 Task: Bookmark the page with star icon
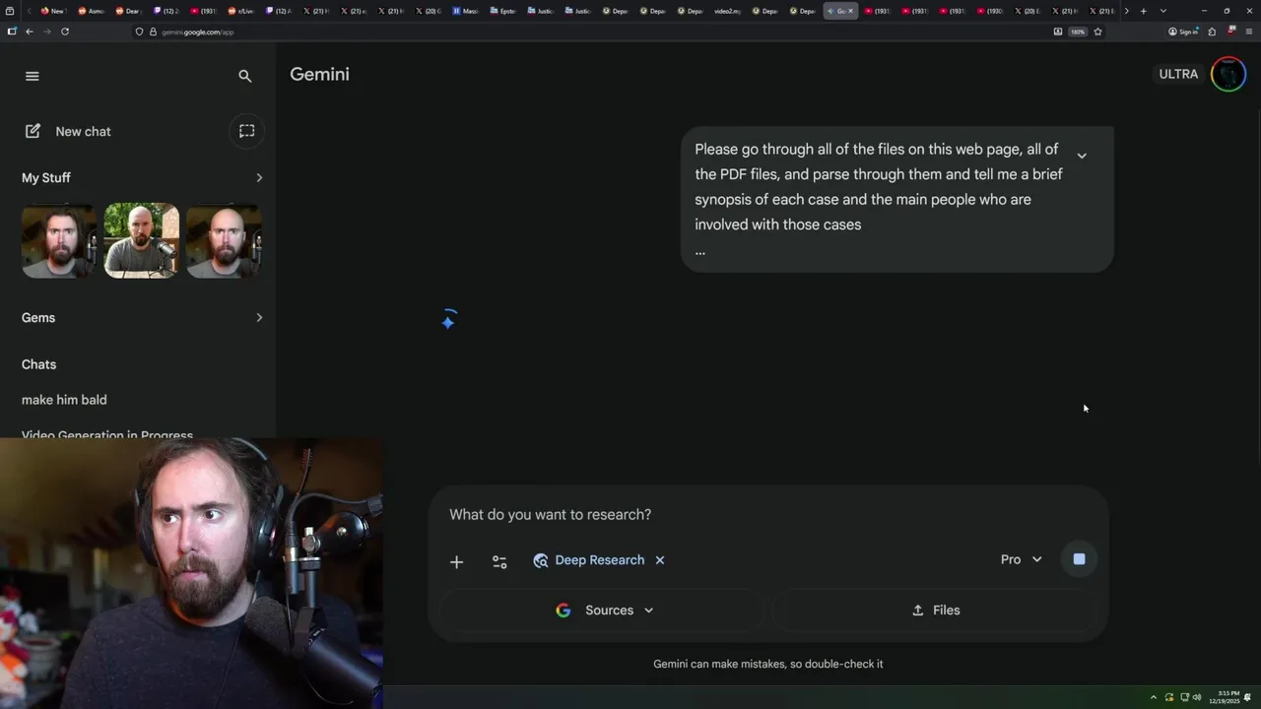pyautogui.click(x=1097, y=32)
